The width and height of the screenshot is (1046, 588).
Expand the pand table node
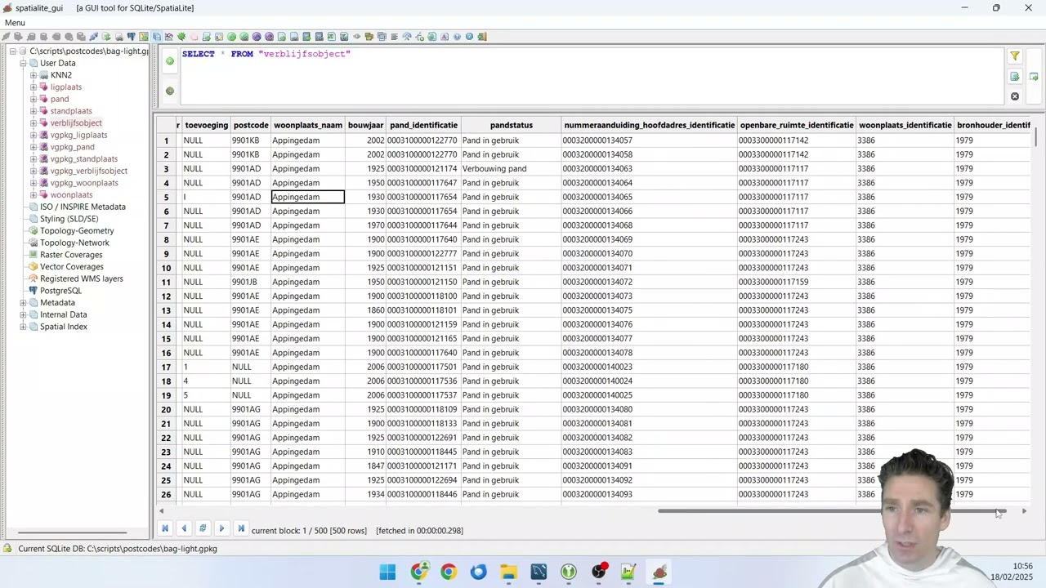click(x=34, y=99)
